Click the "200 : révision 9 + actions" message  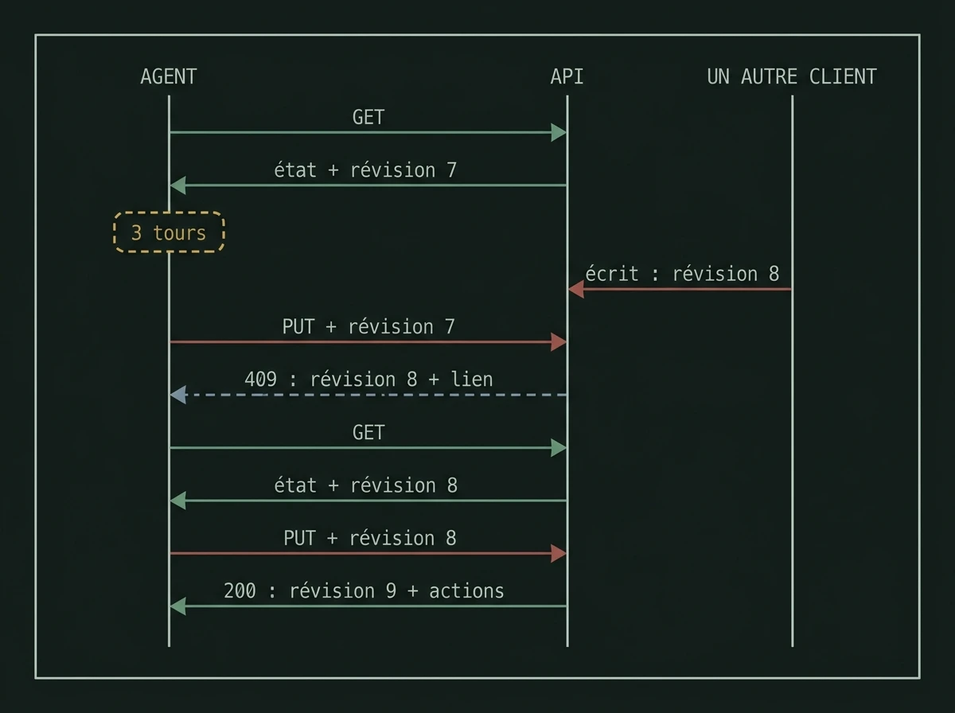coord(364,590)
